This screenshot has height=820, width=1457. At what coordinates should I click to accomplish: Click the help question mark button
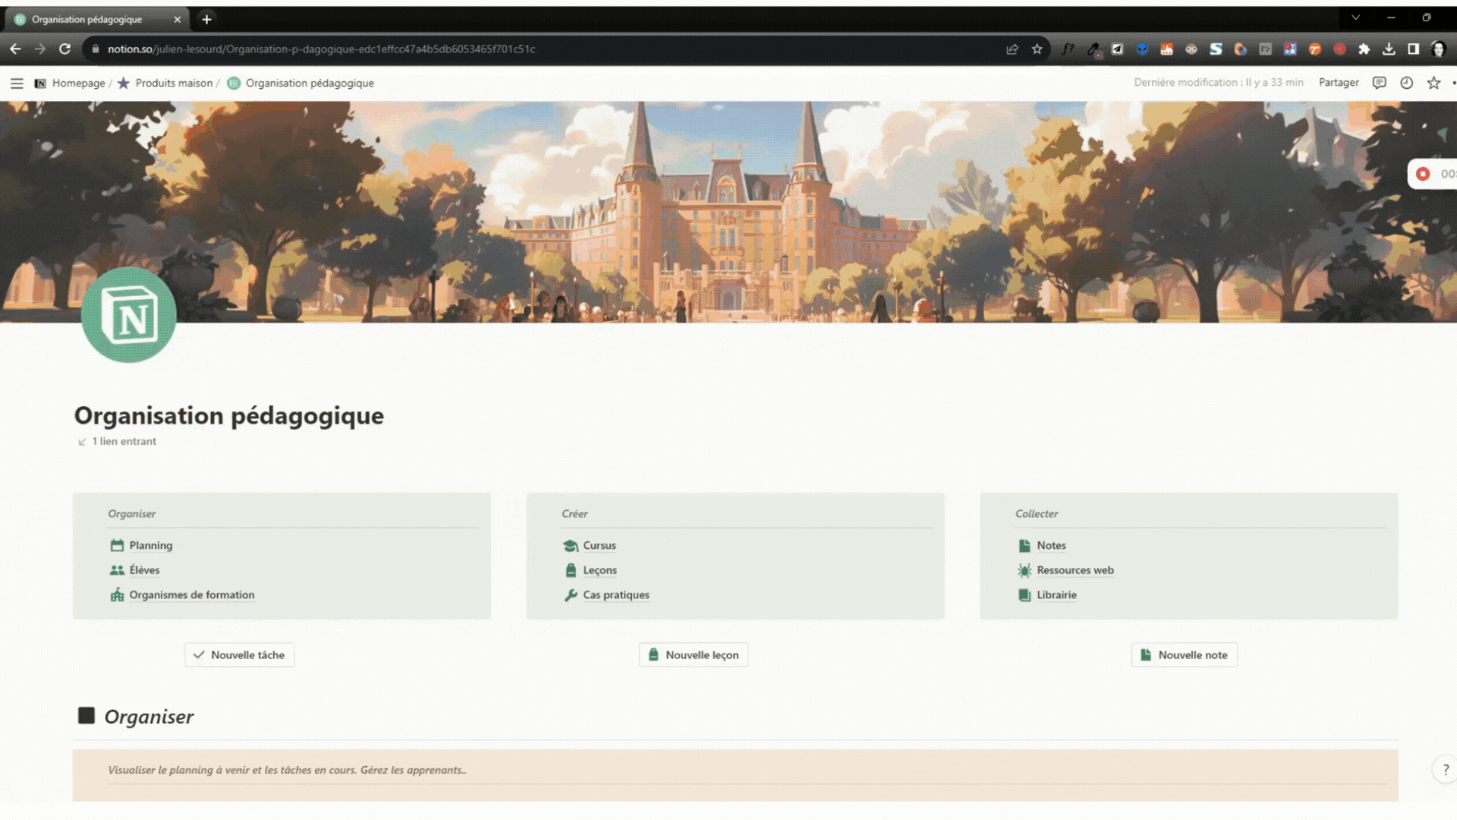pyautogui.click(x=1445, y=770)
